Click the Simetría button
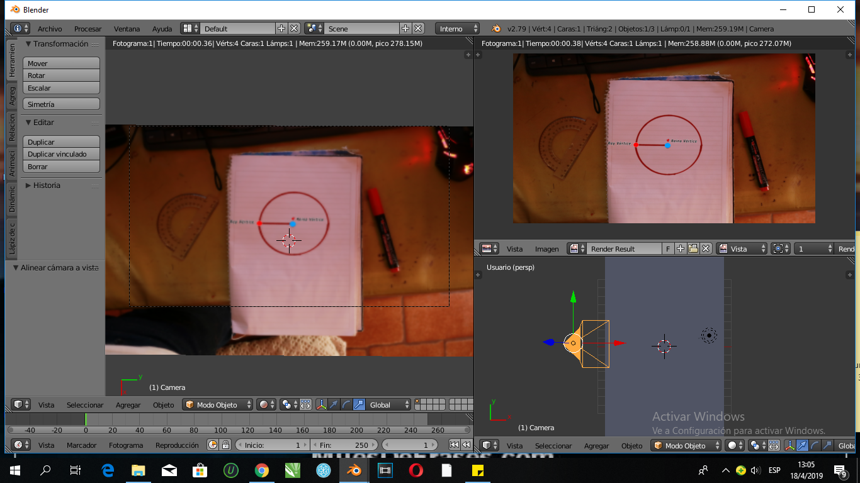 62,104
